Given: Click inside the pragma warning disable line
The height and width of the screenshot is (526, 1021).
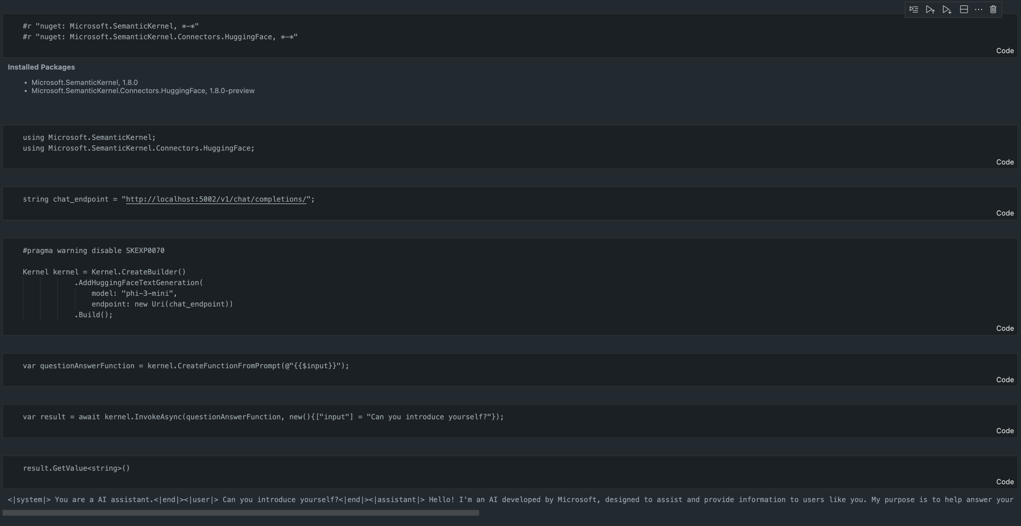Looking at the screenshot, I should tap(94, 251).
